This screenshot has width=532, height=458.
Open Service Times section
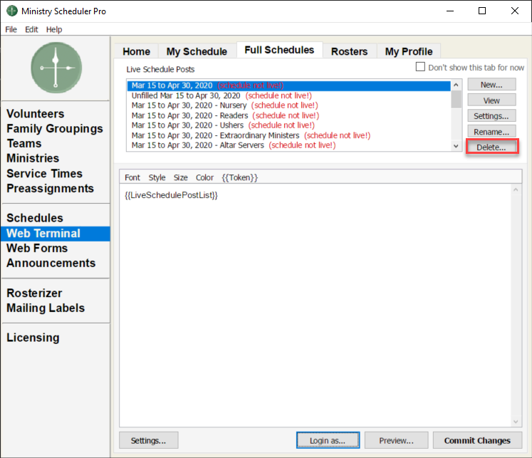point(44,173)
